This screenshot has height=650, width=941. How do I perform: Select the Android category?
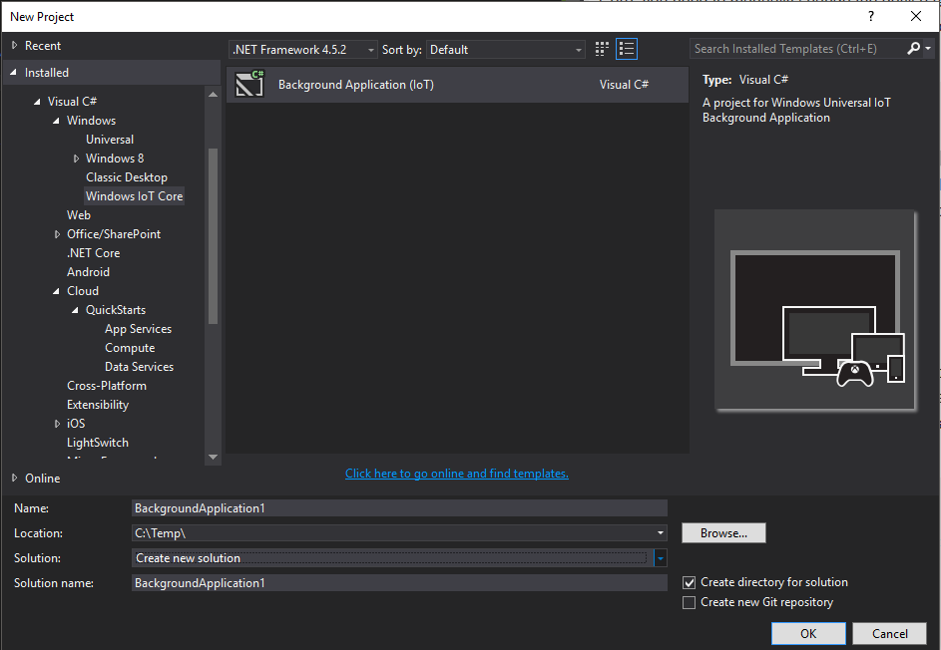(x=88, y=271)
